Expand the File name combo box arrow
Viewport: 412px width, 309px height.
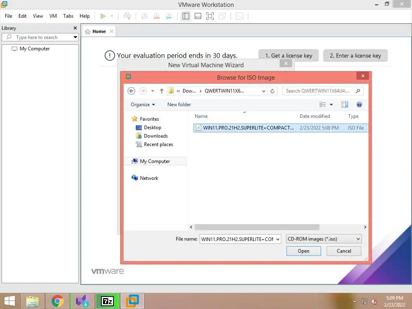coord(278,239)
